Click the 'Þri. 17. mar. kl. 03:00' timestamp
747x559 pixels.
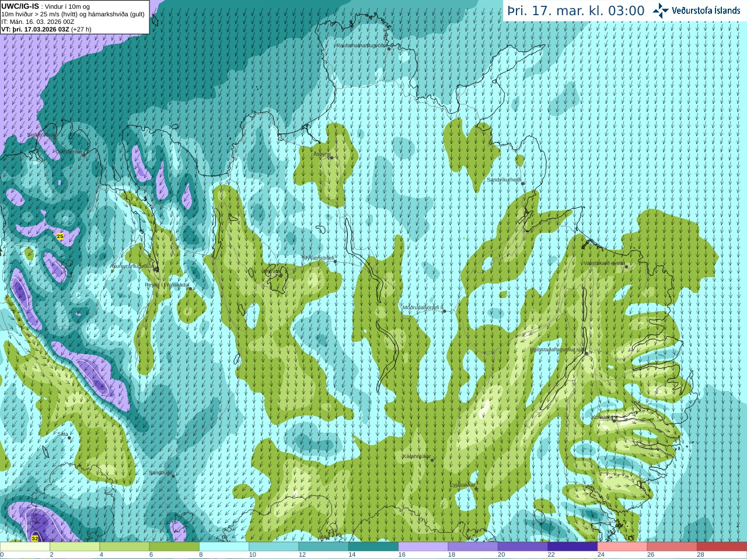coord(575,11)
